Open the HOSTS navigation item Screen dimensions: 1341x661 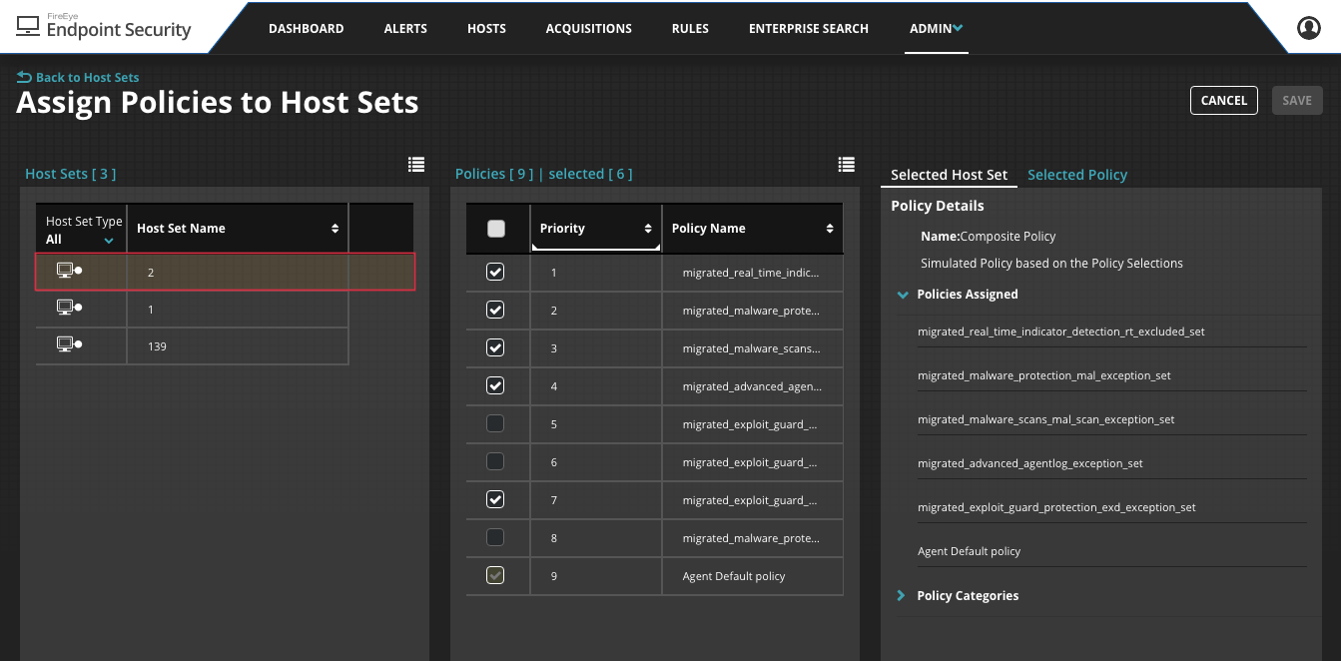pos(486,28)
